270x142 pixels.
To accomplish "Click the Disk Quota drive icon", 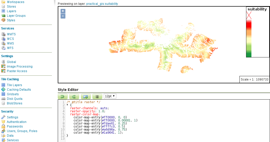I will (3, 99).
